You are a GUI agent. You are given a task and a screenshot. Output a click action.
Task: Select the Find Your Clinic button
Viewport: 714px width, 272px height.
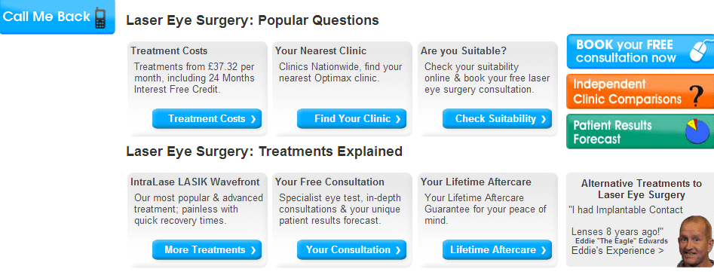(351, 119)
